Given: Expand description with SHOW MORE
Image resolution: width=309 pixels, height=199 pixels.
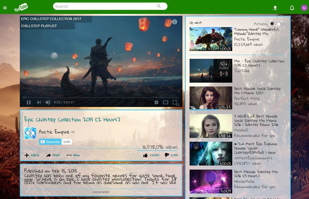Looking at the screenshot, I should pos(101,192).
